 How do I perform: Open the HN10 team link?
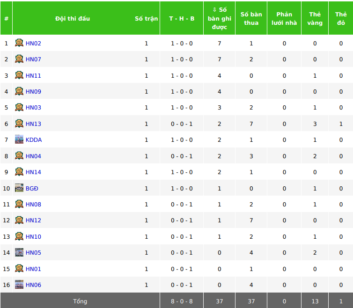pyautogui.click(x=33, y=237)
